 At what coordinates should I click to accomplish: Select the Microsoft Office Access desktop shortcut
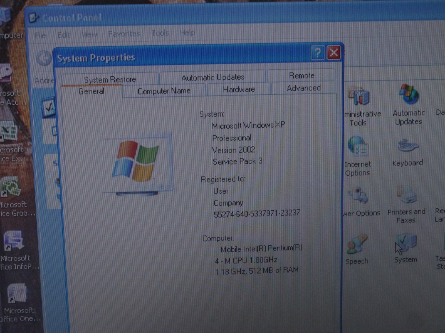6,73
